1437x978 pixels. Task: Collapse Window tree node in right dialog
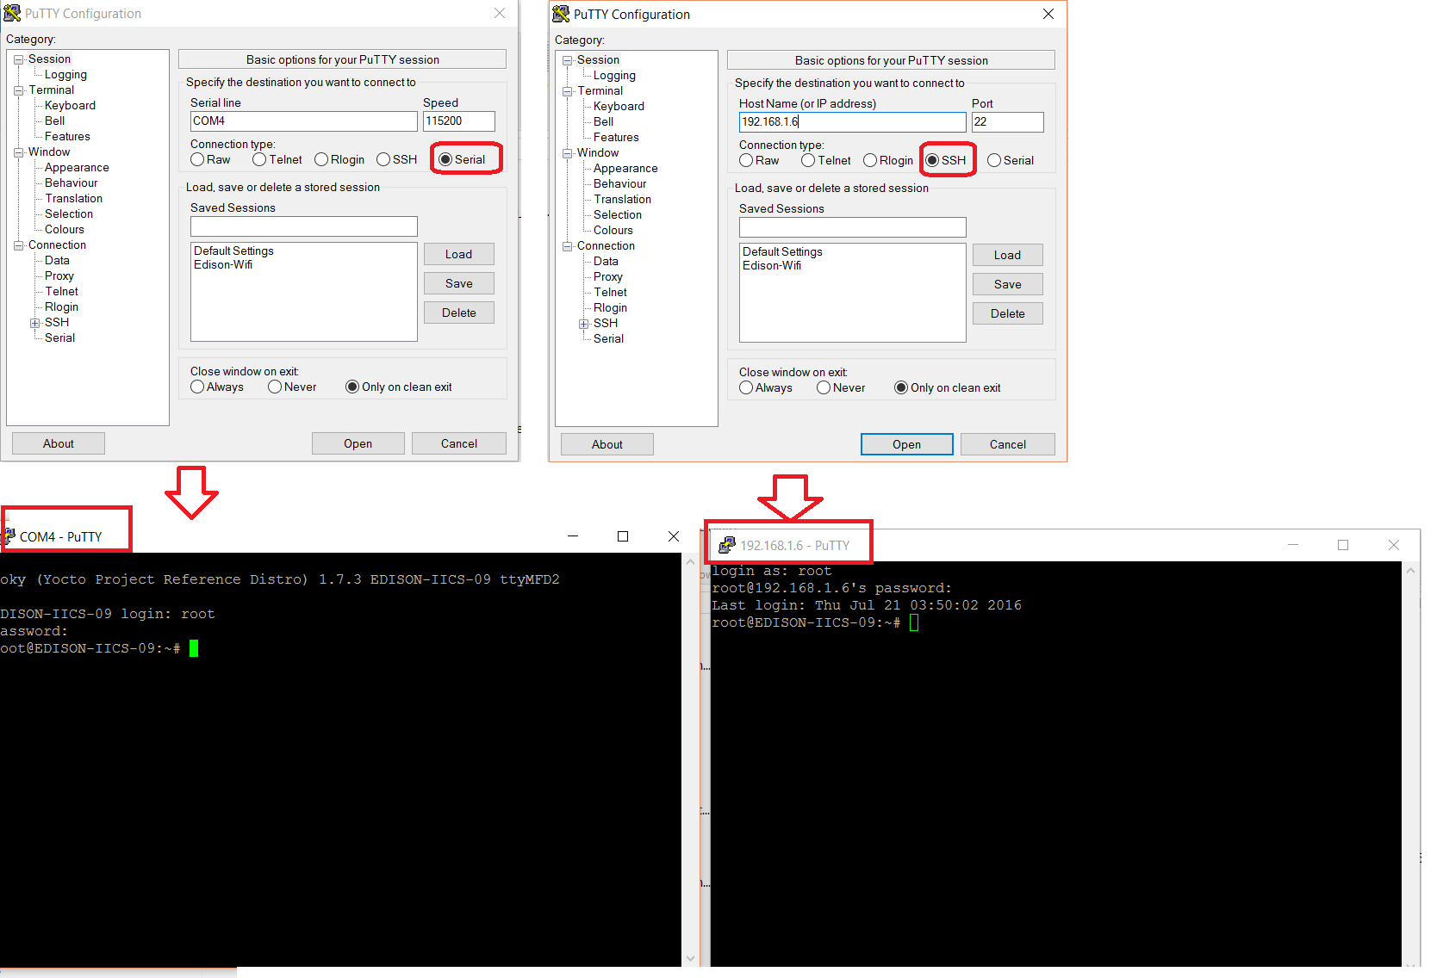click(x=567, y=153)
